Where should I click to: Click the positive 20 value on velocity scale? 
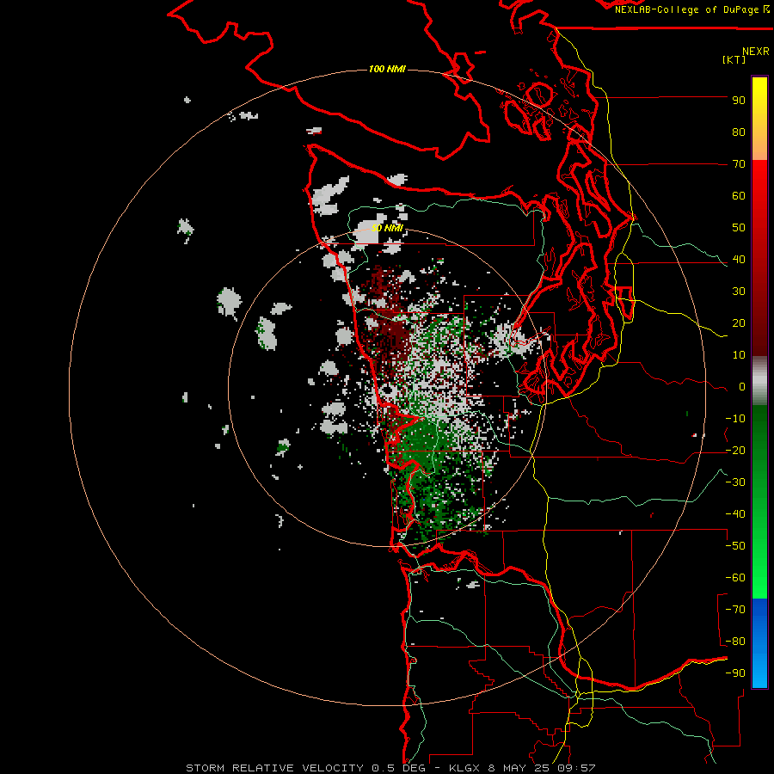pos(739,322)
